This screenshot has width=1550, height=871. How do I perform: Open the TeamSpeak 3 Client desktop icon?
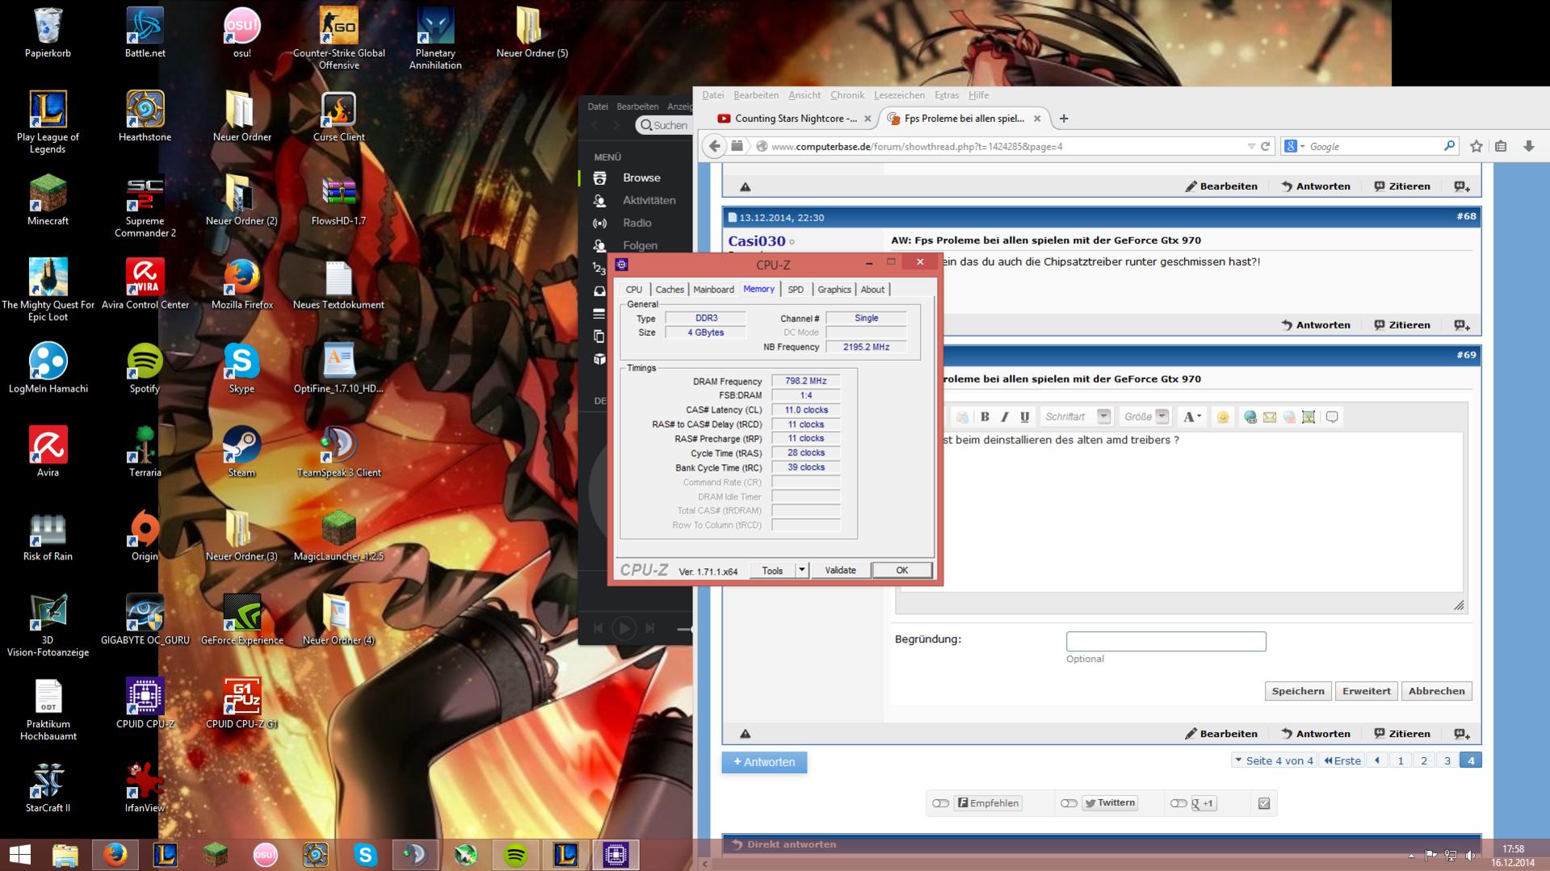[x=338, y=452]
